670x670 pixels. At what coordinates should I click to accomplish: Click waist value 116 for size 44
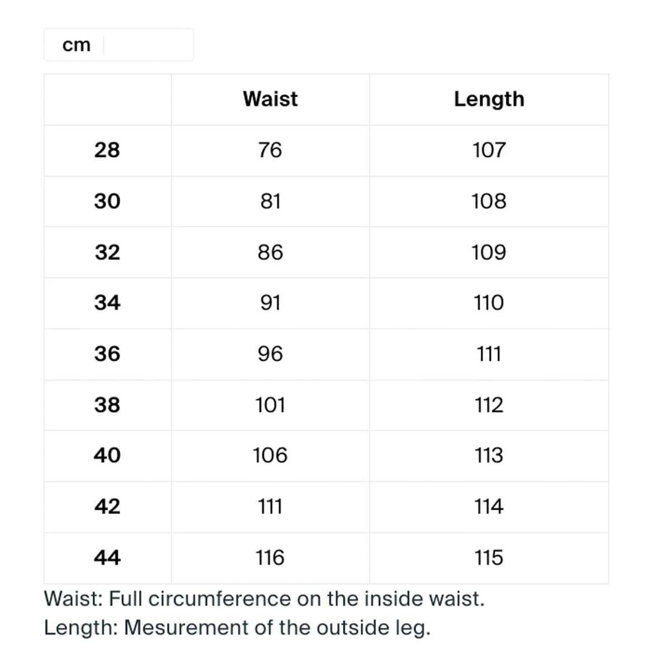click(x=270, y=557)
